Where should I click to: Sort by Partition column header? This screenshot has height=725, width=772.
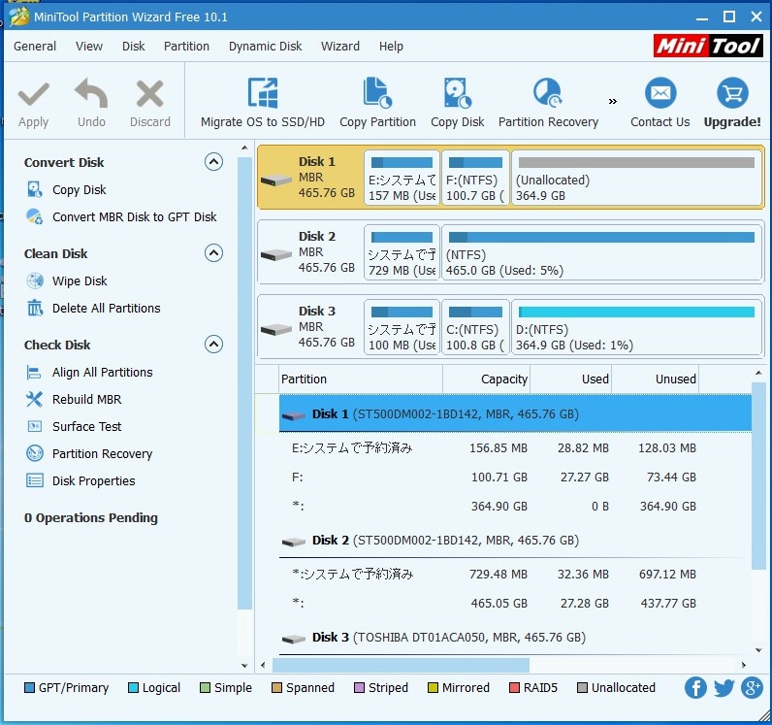(x=361, y=379)
